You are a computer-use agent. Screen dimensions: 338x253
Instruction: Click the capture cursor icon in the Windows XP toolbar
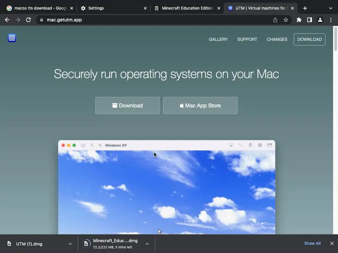[231, 145]
